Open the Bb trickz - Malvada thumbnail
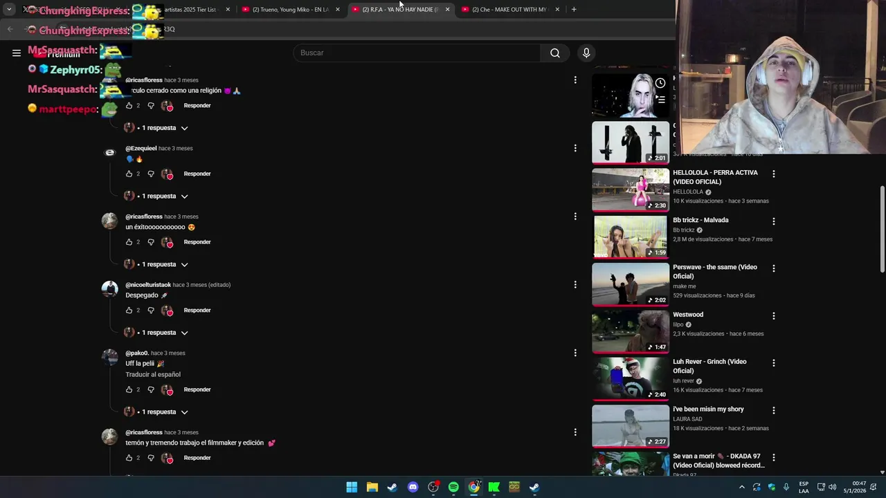 [x=631, y=237]
